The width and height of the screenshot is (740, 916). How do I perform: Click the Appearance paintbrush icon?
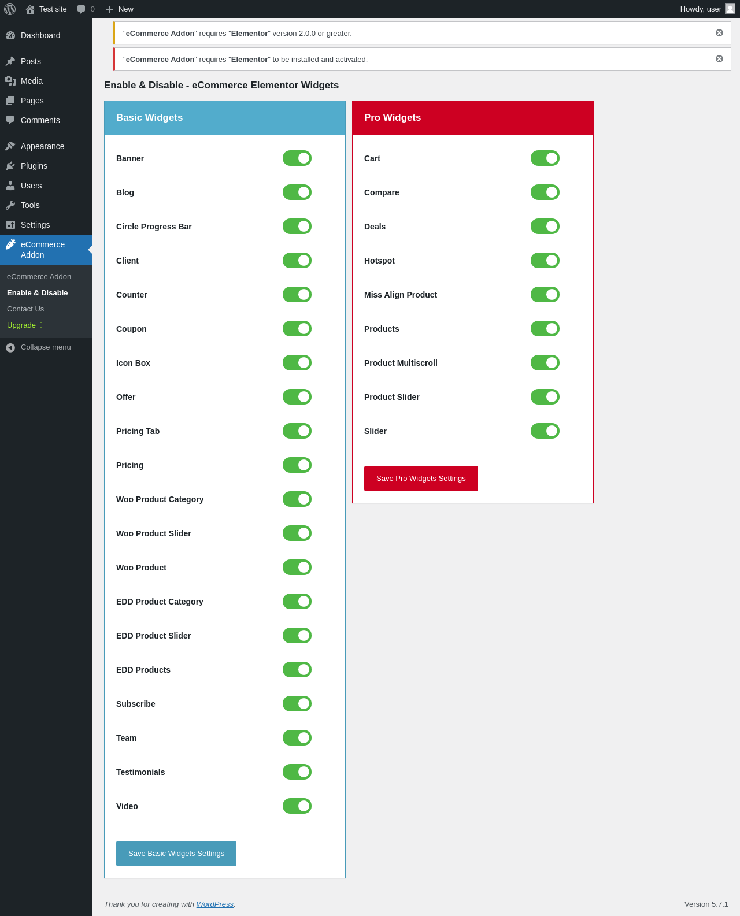pyautogui.click(x=10, y=146)
